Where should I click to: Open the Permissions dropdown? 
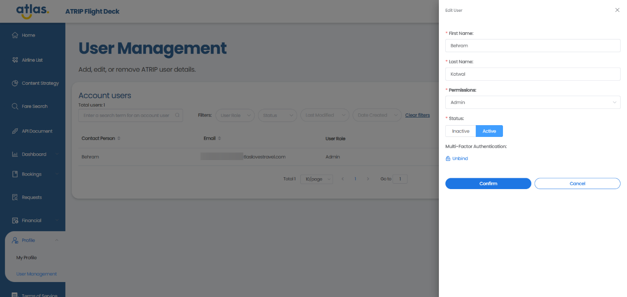pyautogui.click(x=532, y=102)
